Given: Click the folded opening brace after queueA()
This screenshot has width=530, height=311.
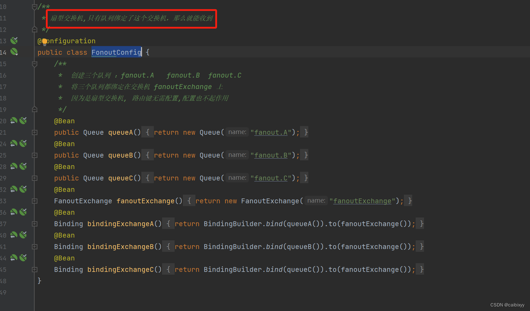Looking at the screenshot, I should (148, 132).
